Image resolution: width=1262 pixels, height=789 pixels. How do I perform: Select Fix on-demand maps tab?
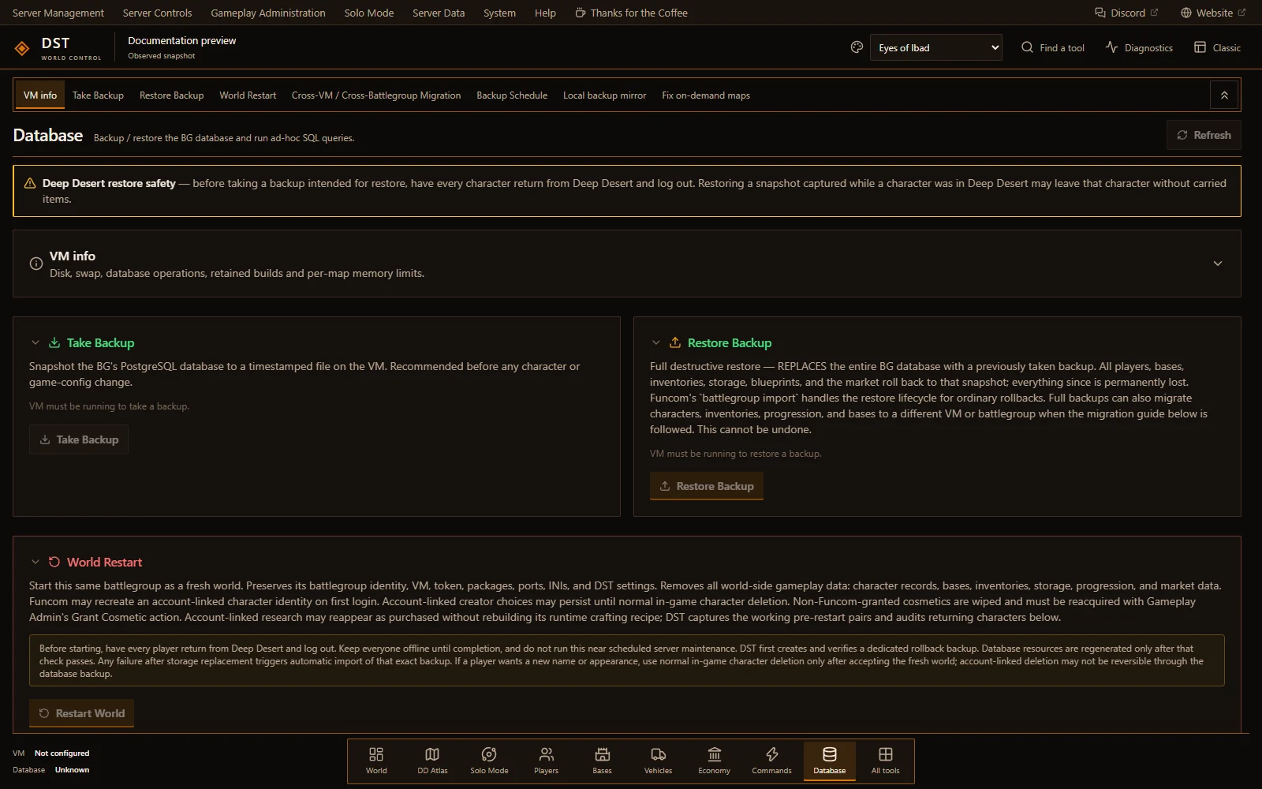click(706, 95)
